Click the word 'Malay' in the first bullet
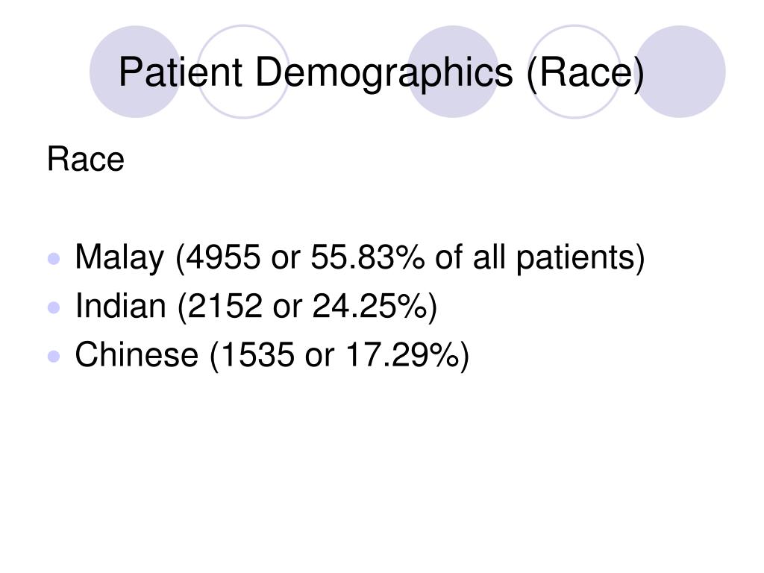 pos(119,258)
